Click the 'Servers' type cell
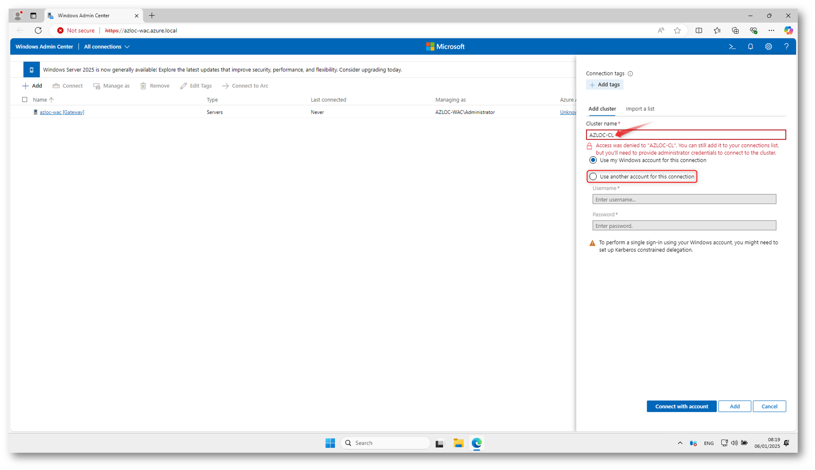This screenshot has height=470, width=815. (x=214, y=112)
